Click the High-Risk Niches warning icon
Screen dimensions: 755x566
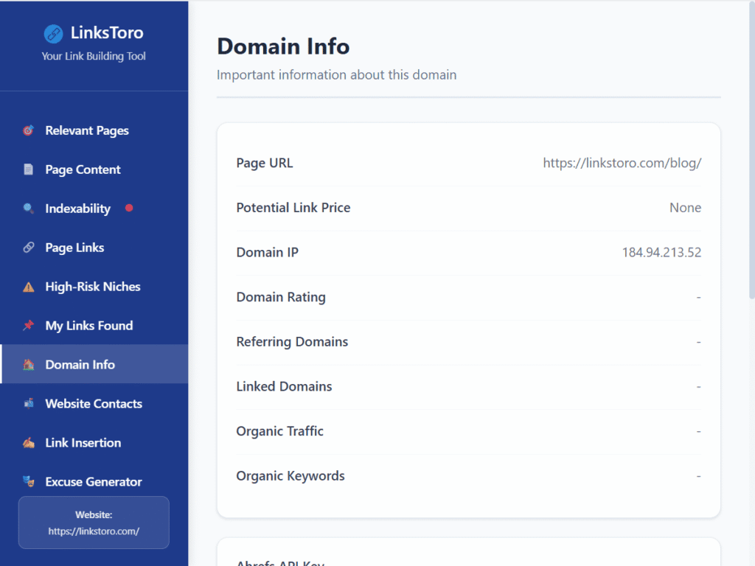click(29, 287)
